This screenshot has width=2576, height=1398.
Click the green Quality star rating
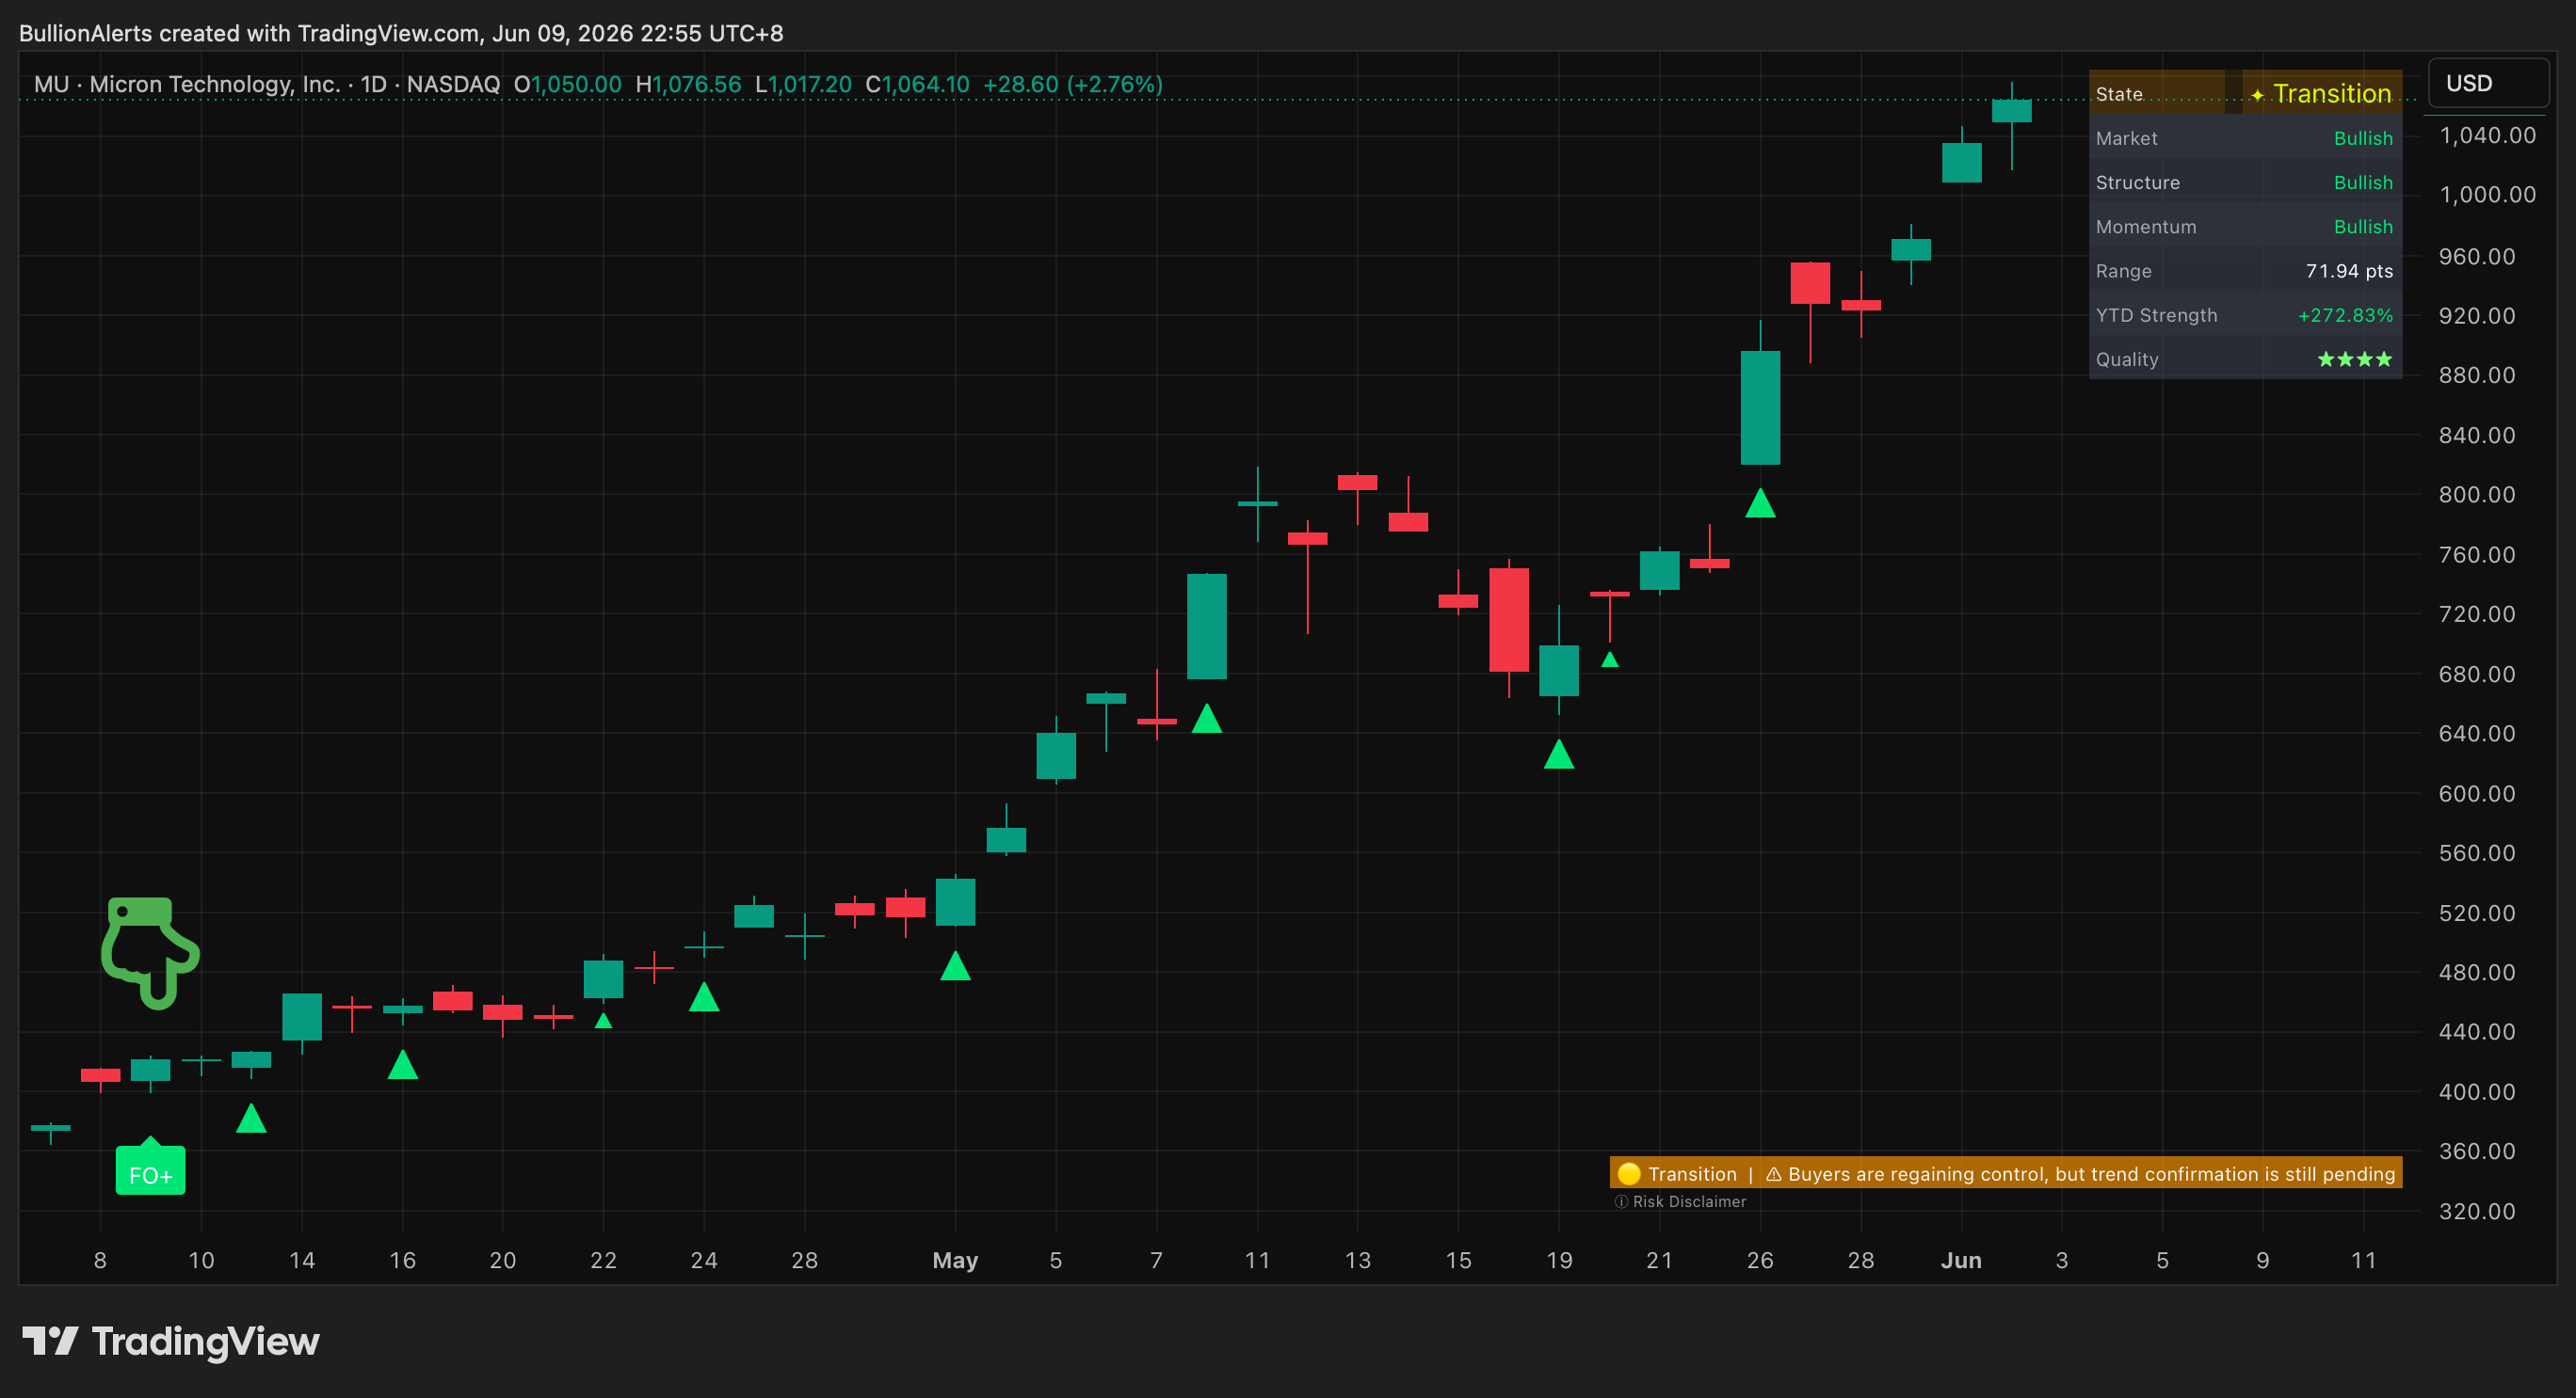click(2355, 358)
